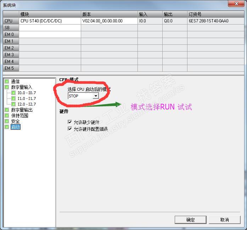Click the green icon beside 数字量输出
The height and width of the screenshot is (230, 247).
(7, 110)
